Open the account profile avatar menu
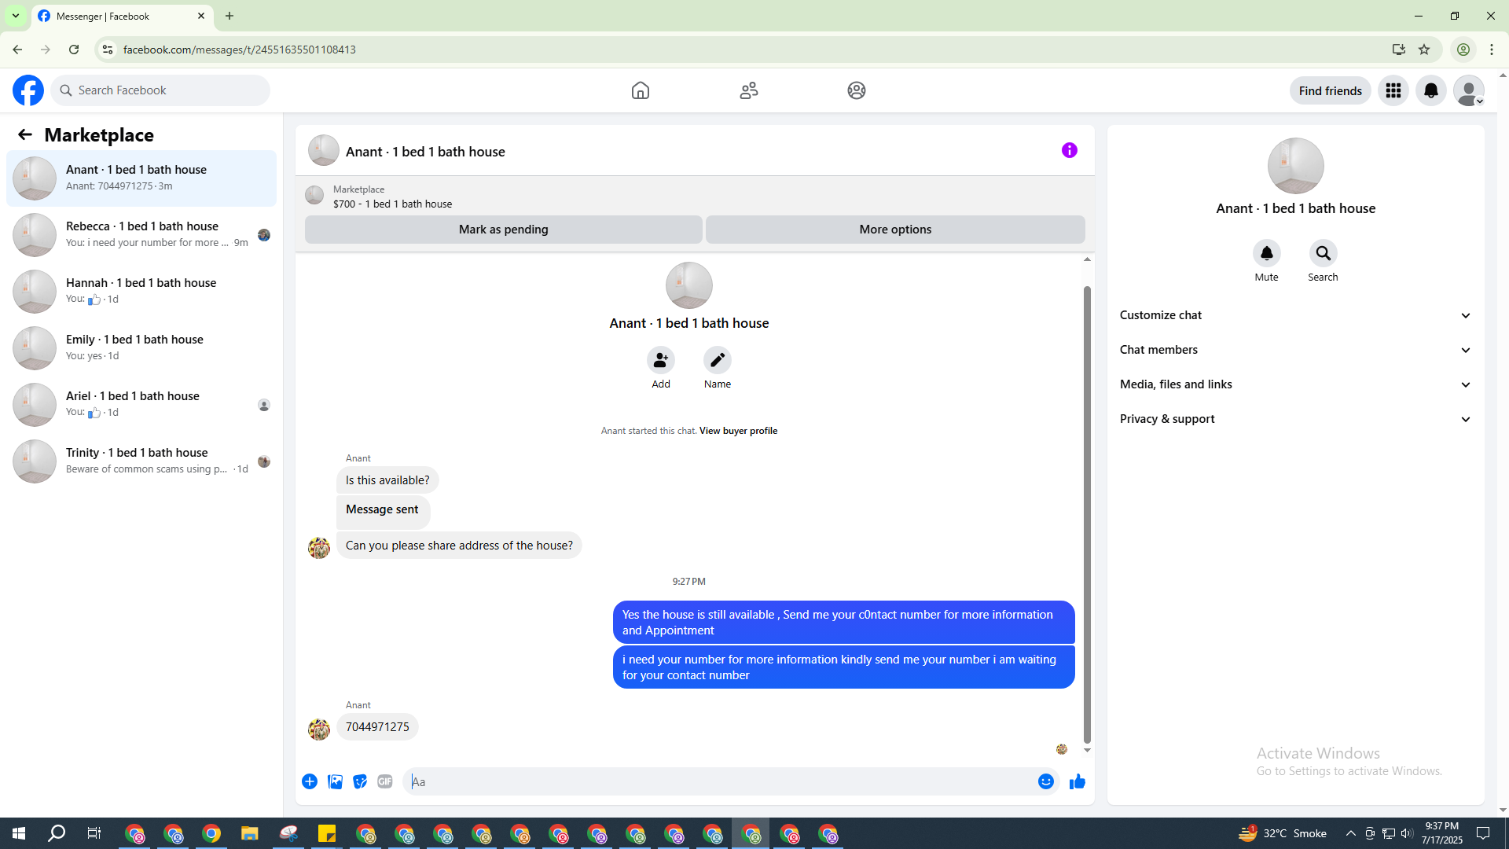 click(x=1469, y=90)
